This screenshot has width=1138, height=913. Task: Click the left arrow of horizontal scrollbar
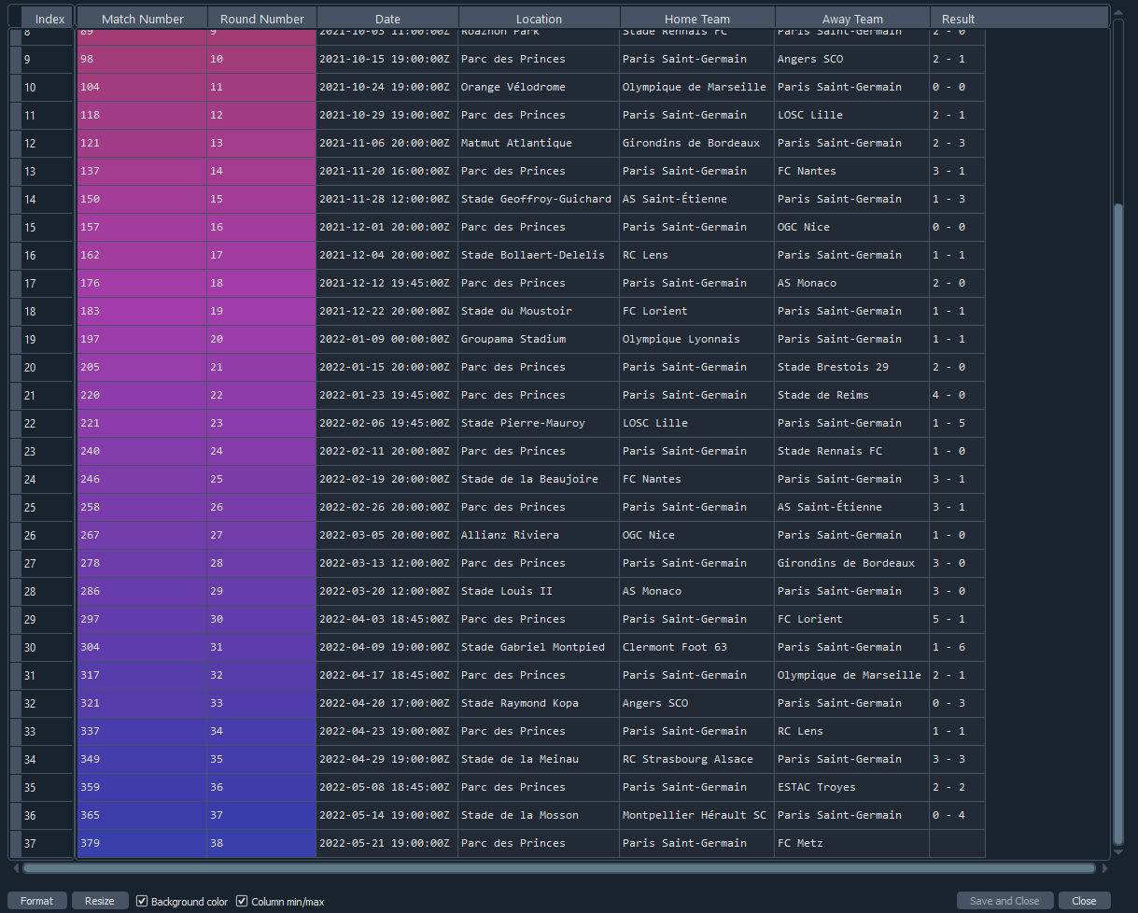point(14,868)
